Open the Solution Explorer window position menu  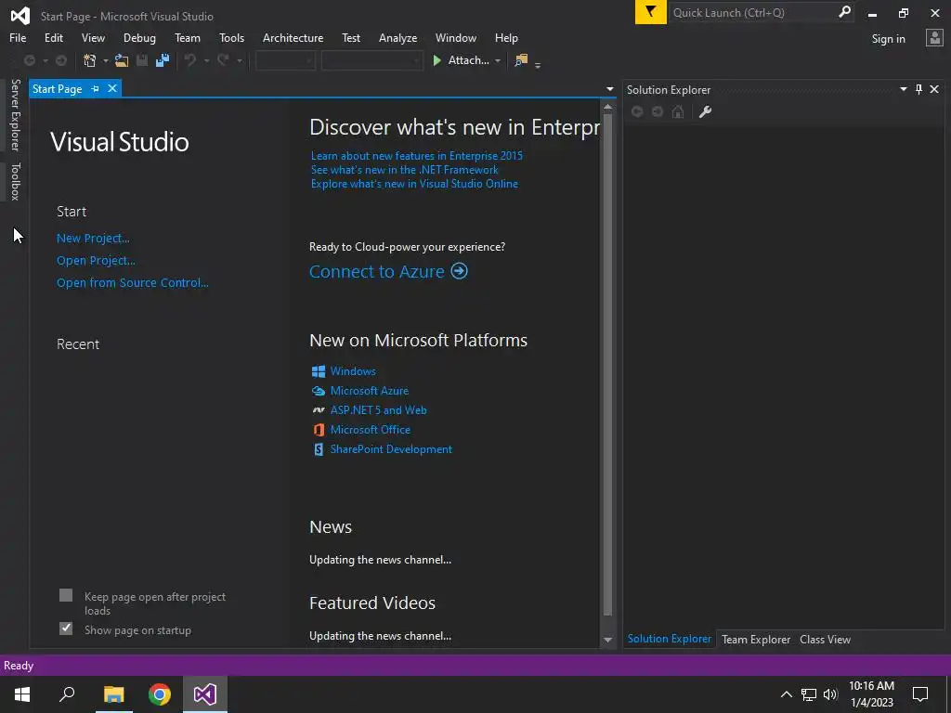[903, 89]
